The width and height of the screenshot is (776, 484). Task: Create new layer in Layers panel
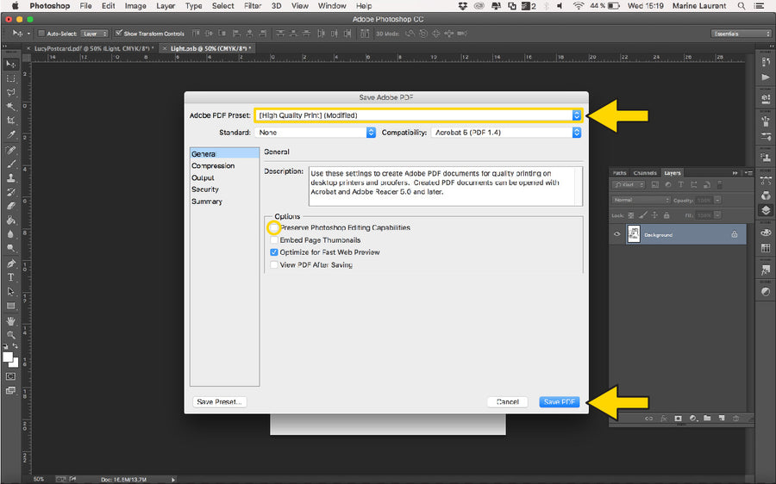tap(722, 419)
